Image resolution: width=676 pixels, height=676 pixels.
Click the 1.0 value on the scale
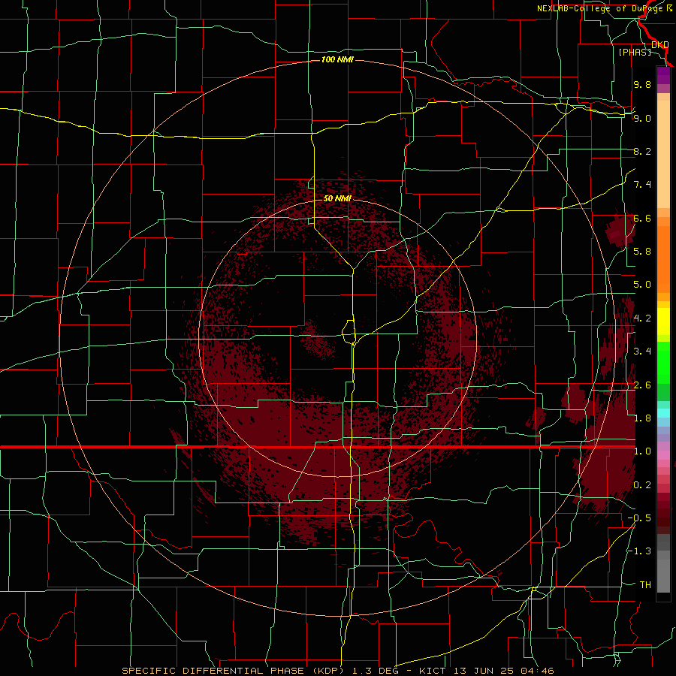pyautogui.click(x=642, y=451)
